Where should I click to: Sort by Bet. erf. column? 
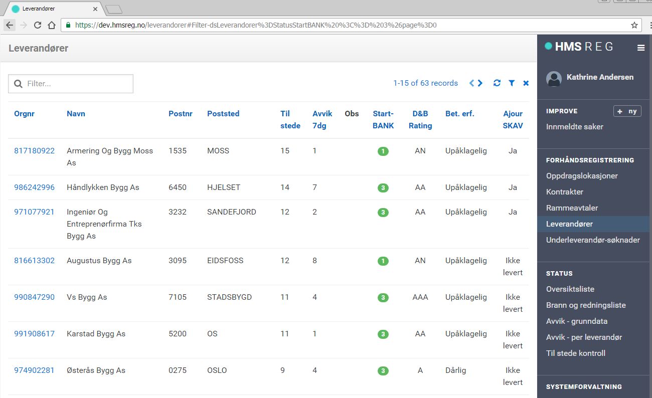click(460, 114)
